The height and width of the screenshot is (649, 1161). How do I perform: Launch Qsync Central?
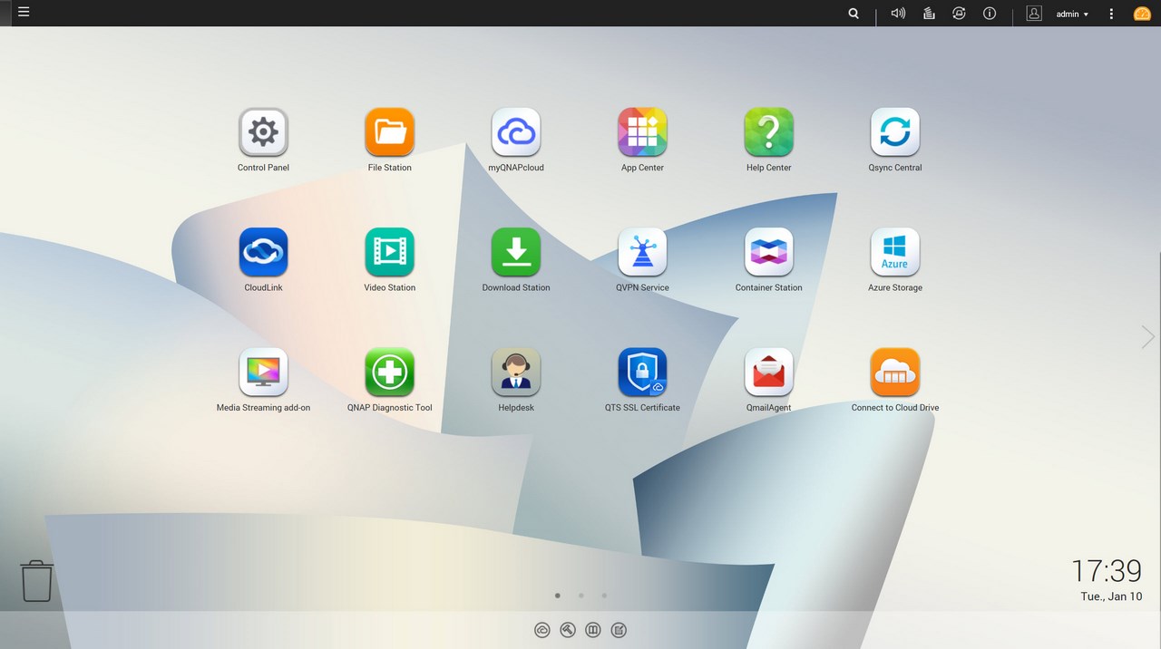(895, 132)
